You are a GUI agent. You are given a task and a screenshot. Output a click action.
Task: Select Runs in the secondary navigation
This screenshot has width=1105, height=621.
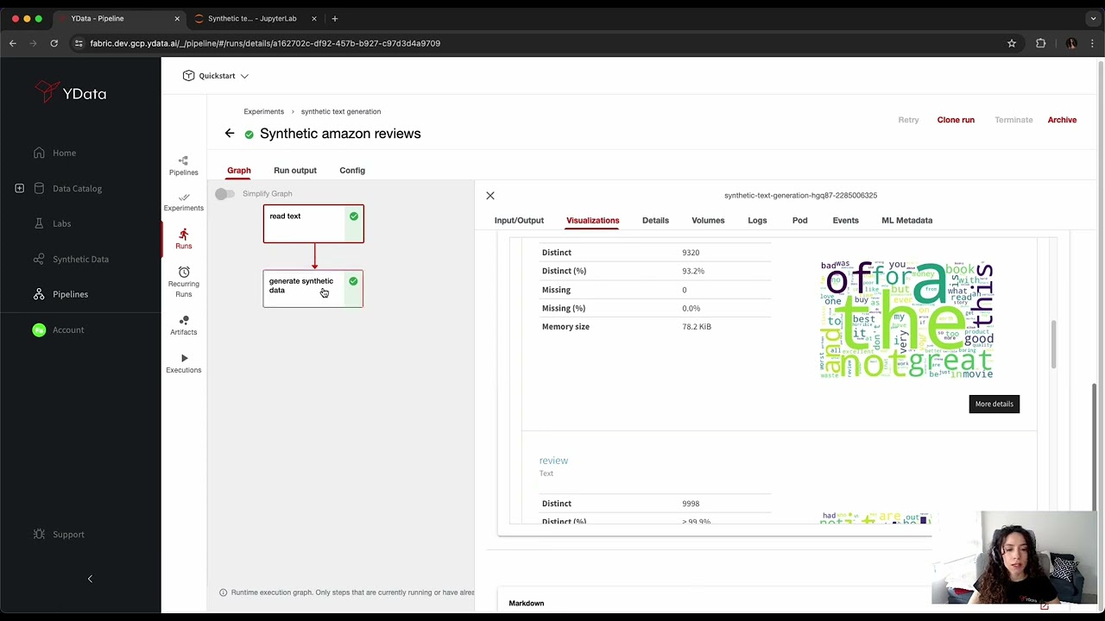click(x=183, y=239)
